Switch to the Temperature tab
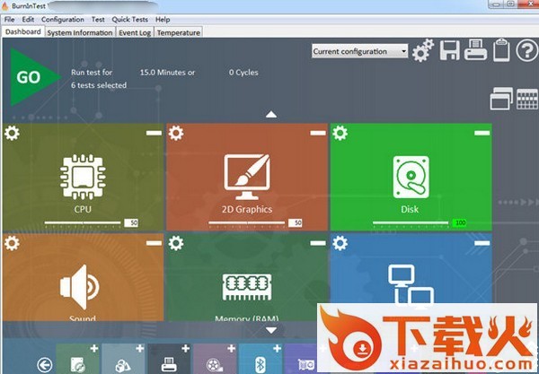 [179, 32]
